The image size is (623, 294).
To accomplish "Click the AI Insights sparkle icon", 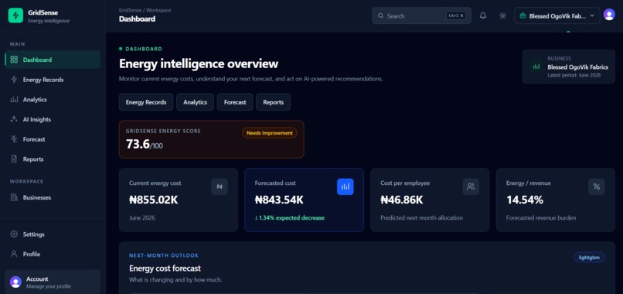I will click(14, 119).
